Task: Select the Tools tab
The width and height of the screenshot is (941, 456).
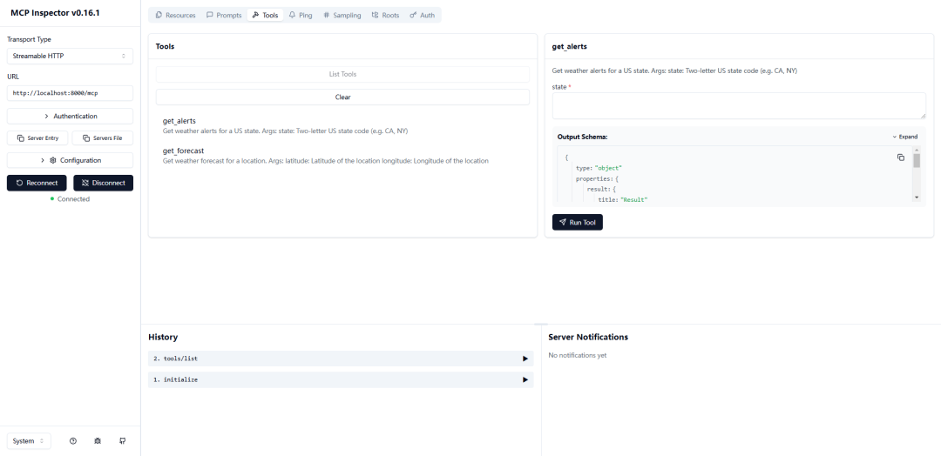Action: tap(265, 15)
